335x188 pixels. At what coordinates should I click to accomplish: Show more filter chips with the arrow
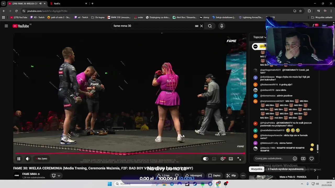point(315,170)
